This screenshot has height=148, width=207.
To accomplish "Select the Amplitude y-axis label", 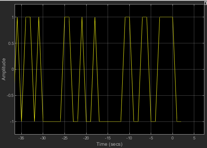I will point(4,69).
